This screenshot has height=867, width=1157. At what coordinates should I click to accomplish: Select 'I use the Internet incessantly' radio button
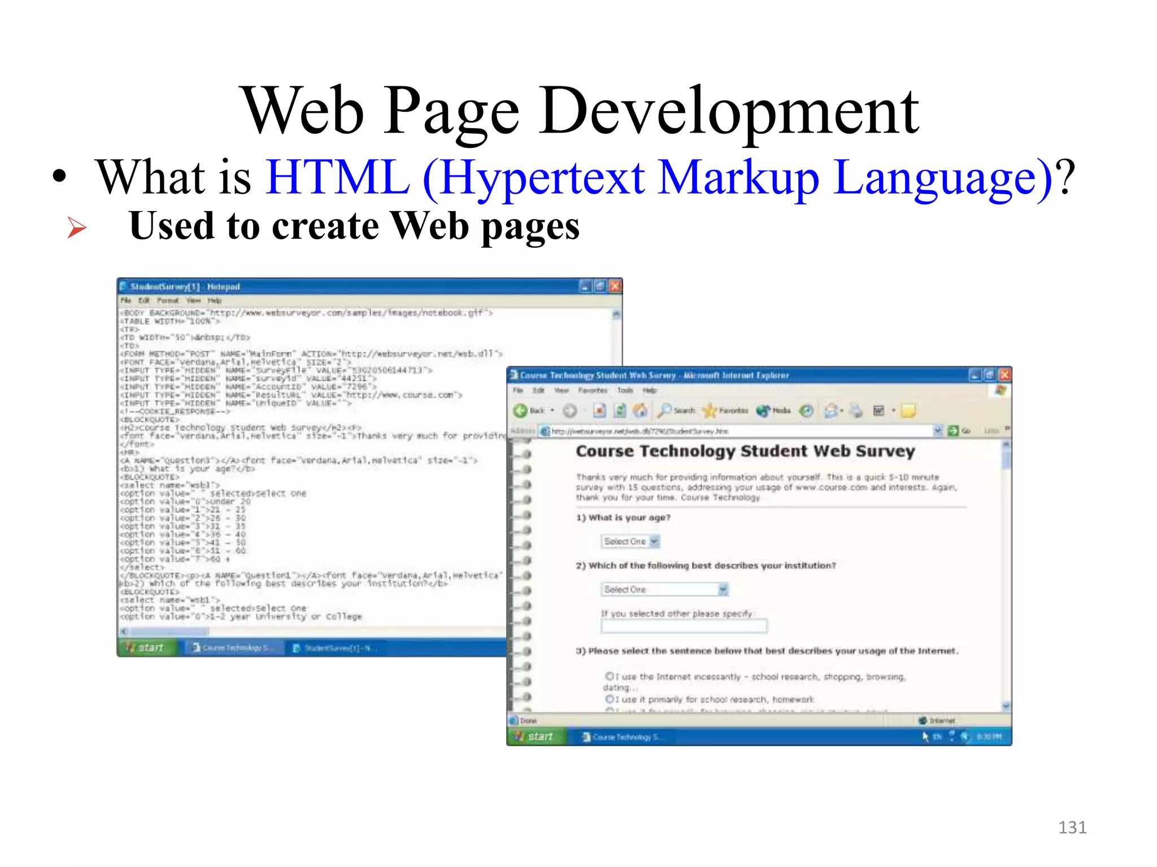tap(609, 676)
